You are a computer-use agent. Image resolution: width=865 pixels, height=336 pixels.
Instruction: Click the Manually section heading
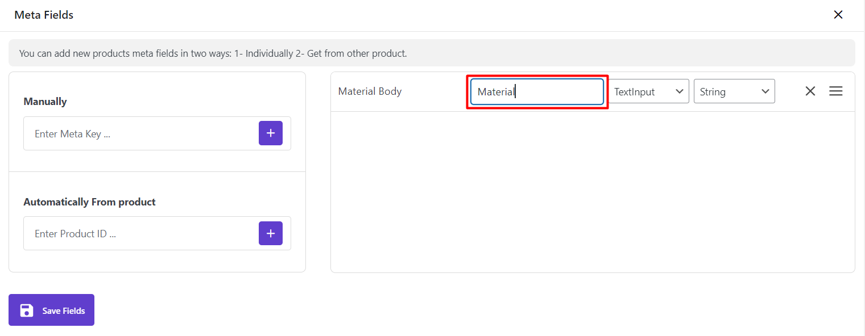coord(45,102)
